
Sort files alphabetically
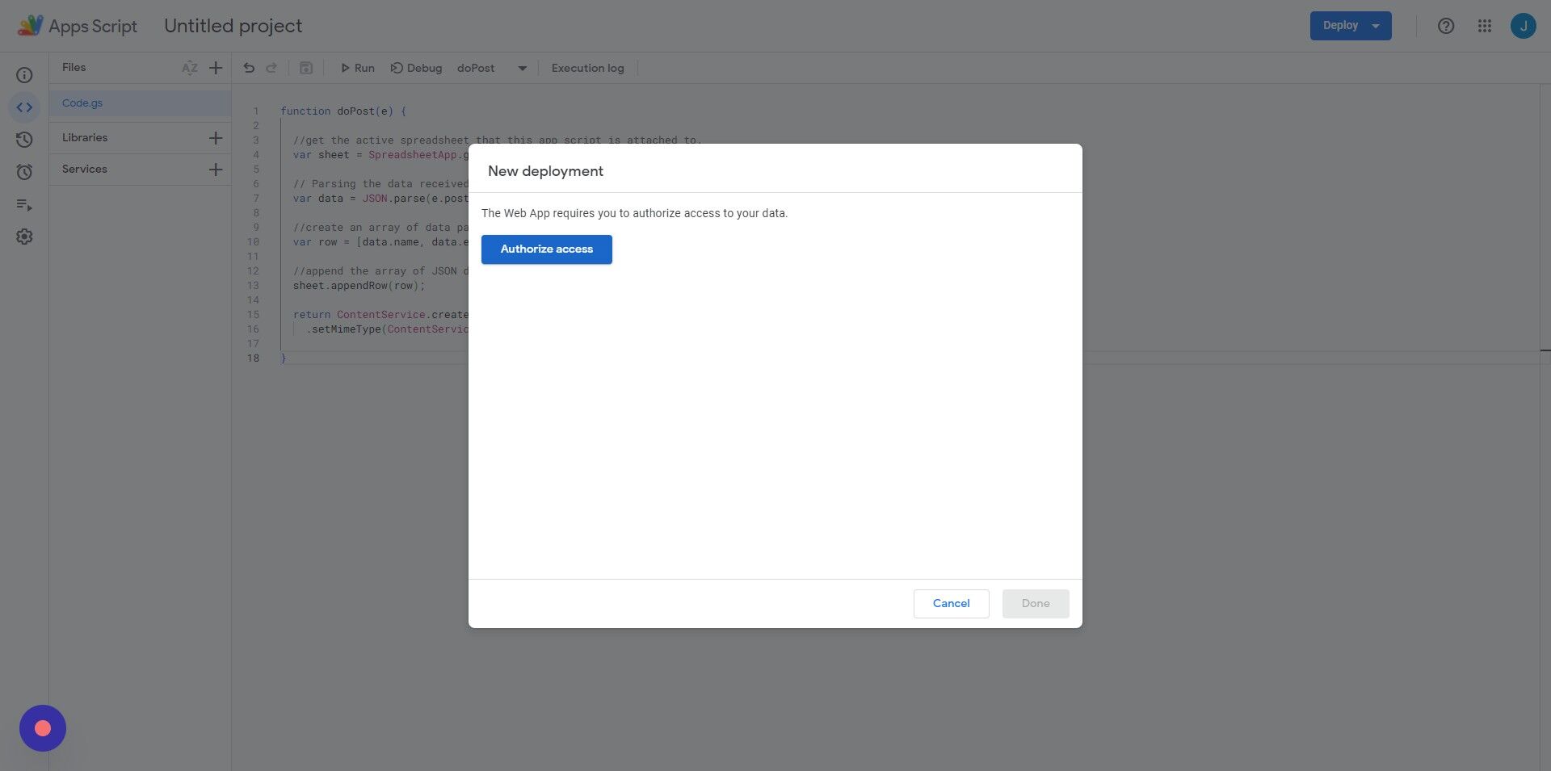tap(190, 68)
